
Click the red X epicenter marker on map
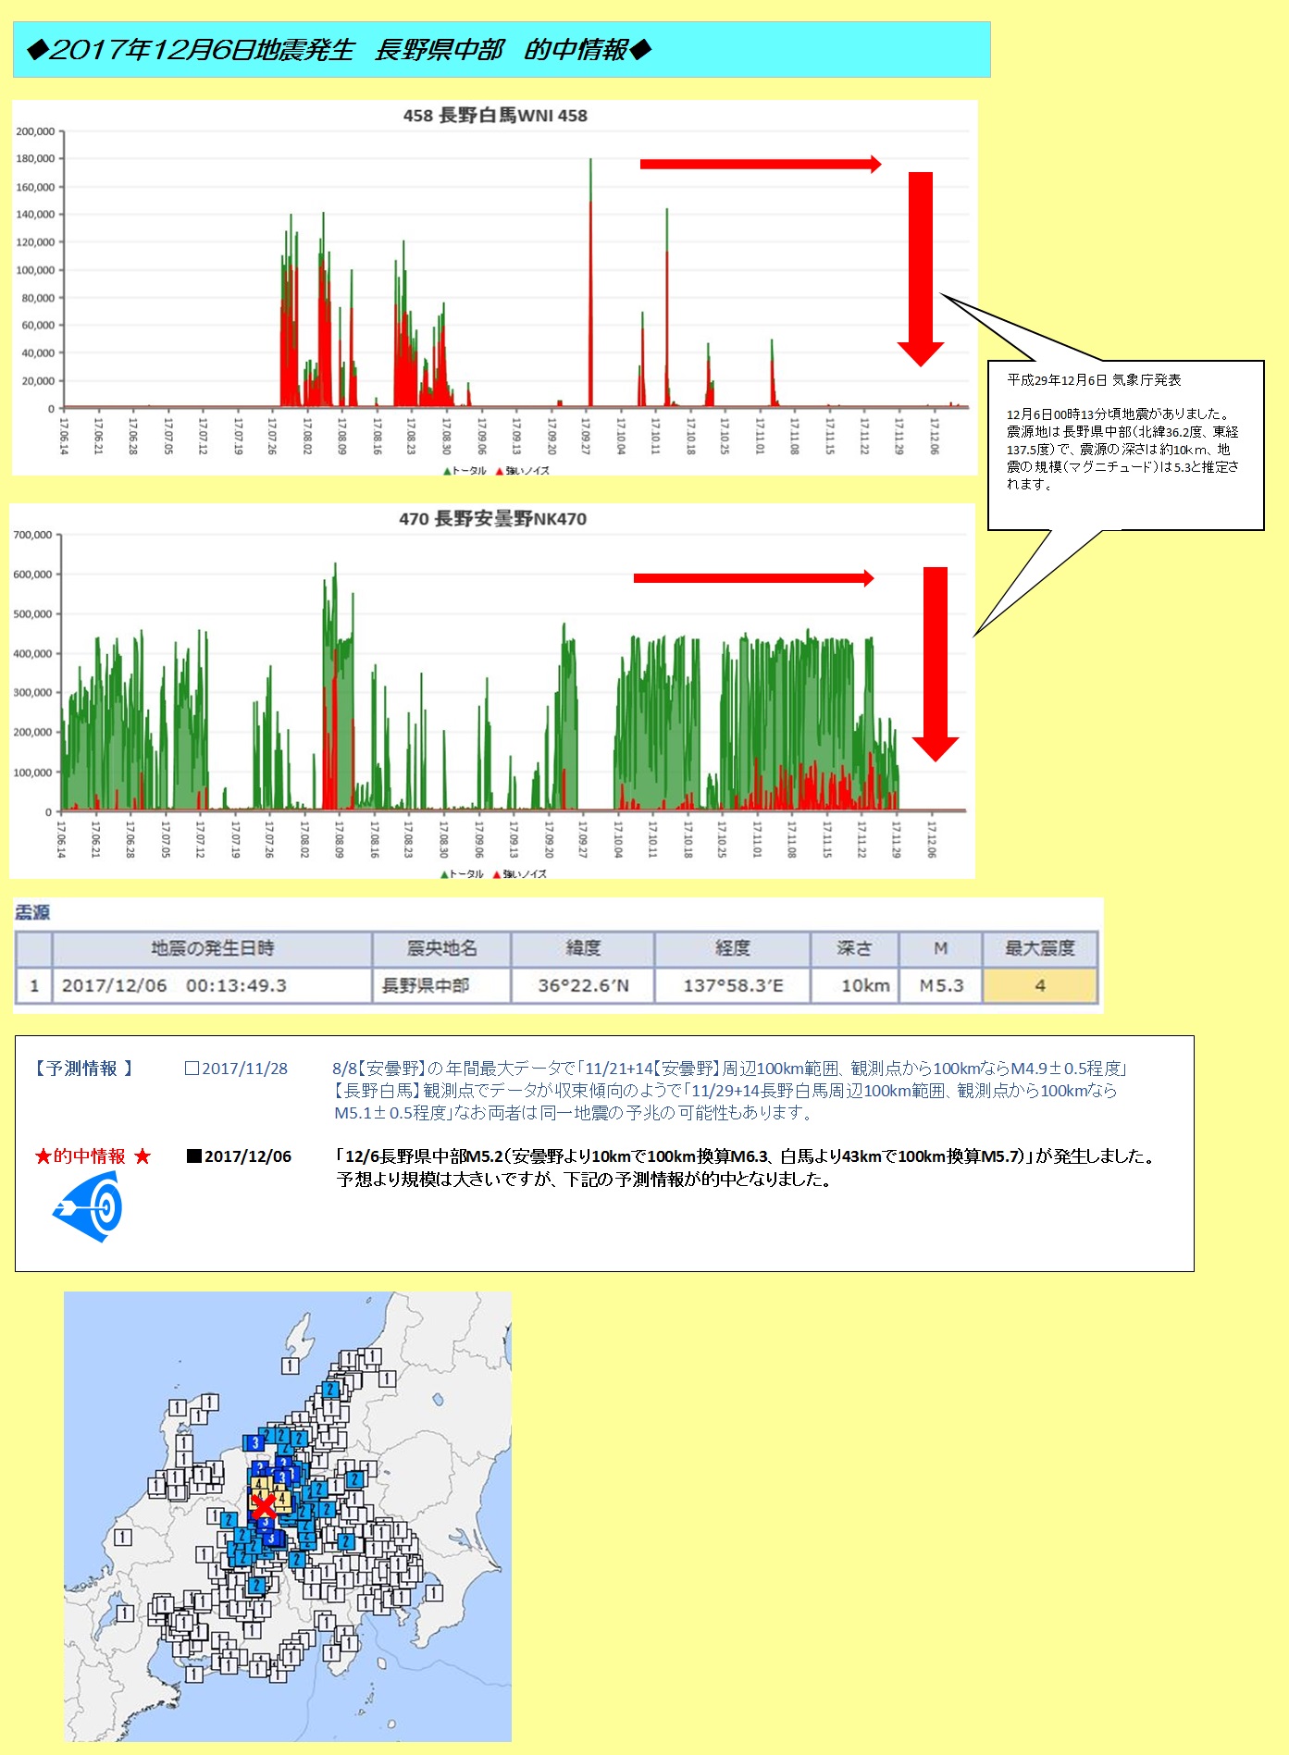pos(264,1505)
